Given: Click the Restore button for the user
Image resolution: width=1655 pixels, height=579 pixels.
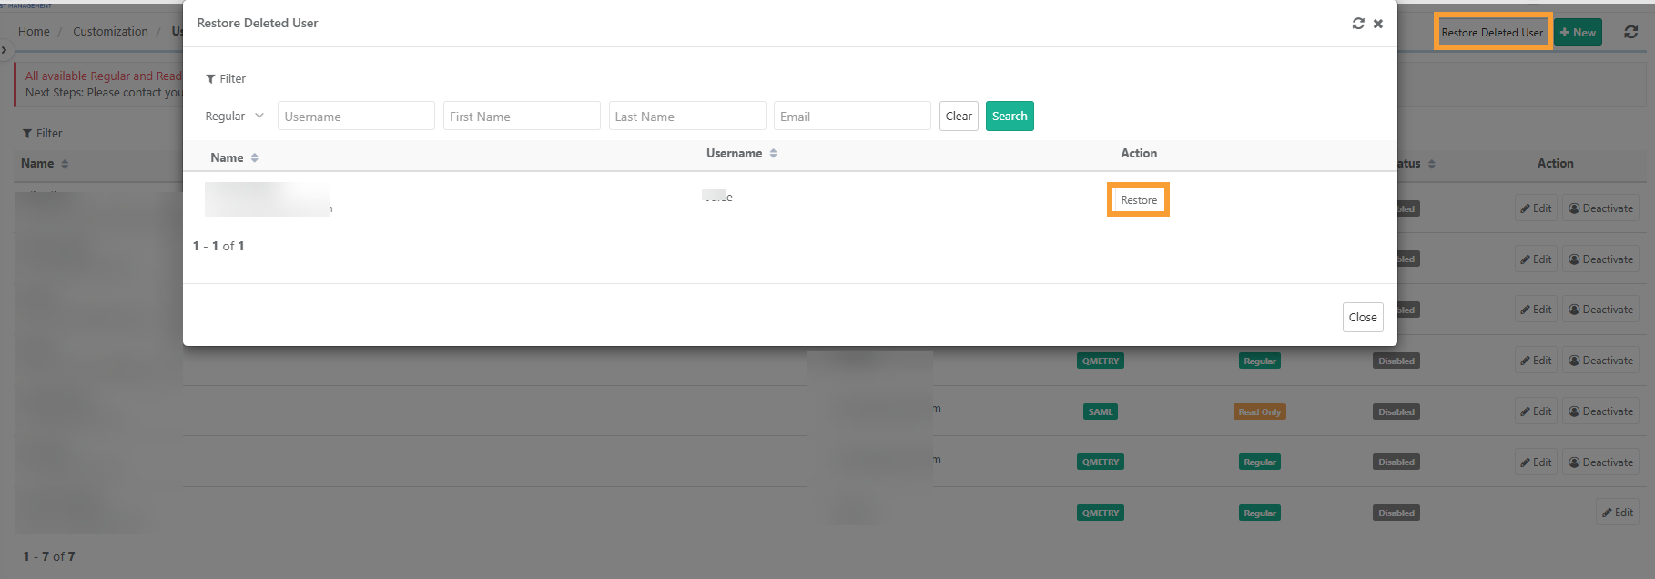Looking at the screenshot, I should (x=1138, y=200).
